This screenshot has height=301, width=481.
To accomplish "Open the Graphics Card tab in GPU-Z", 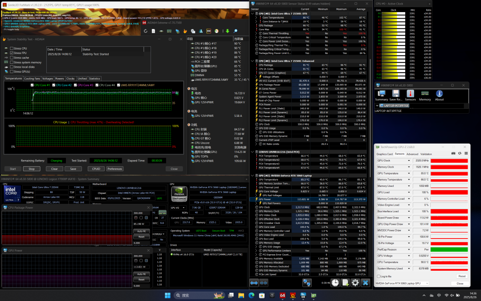I will (x=384, y=154).
